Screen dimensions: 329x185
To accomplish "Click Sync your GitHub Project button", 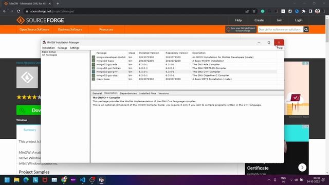I will (x=241, y=29).
